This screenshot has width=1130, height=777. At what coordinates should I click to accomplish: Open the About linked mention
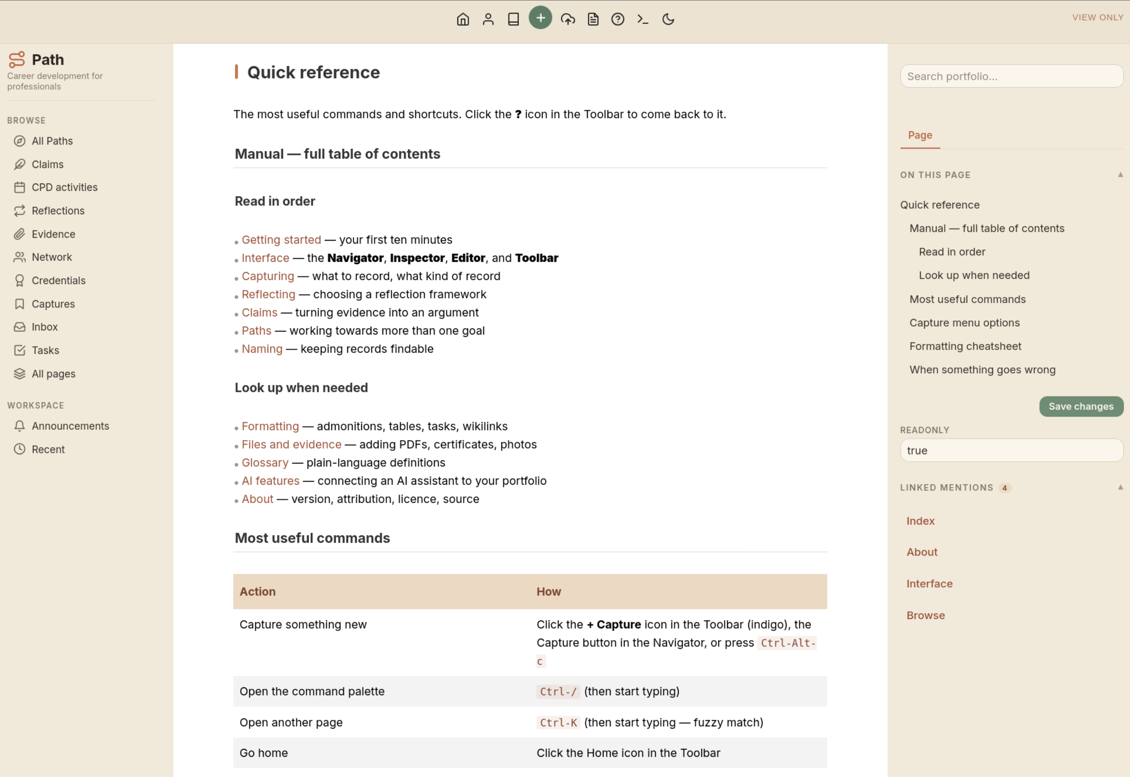pos(922,552)
